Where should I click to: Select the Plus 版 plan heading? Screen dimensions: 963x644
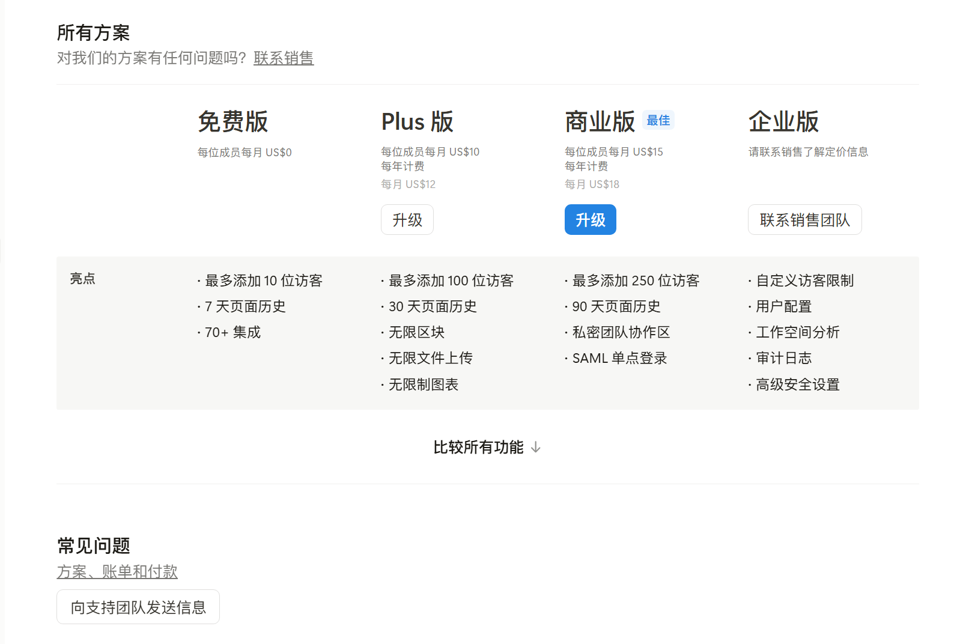point(418,121)
